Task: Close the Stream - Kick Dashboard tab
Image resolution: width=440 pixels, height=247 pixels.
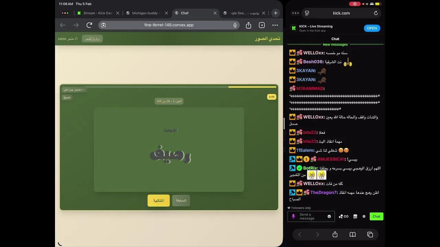Action: [118, 13]
